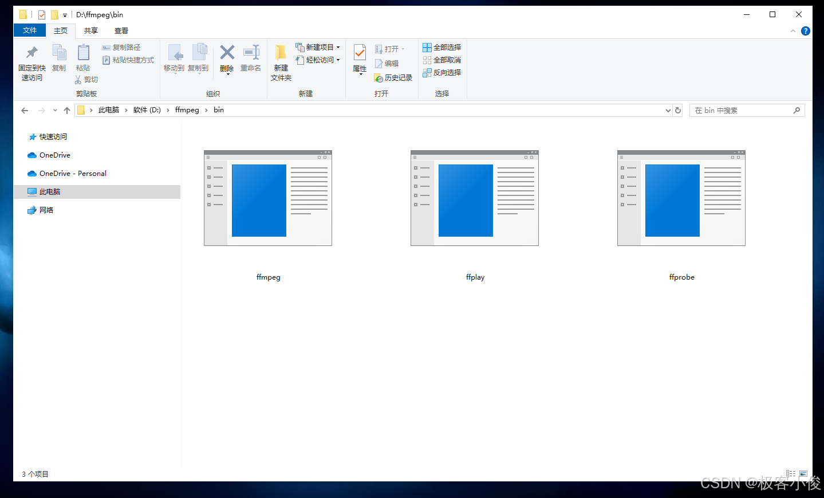Click 此电脑 in the address breadcrumb
The image size is (824, 498).
[x=109, y=110]
